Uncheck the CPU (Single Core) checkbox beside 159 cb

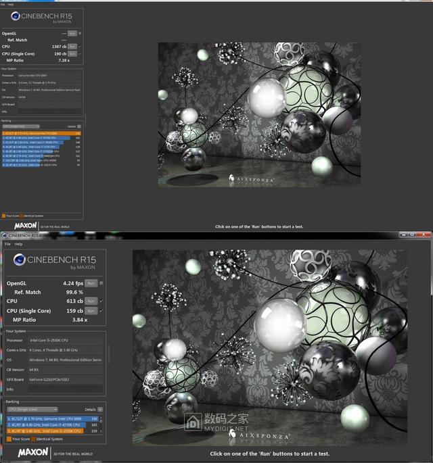(101, 311)
